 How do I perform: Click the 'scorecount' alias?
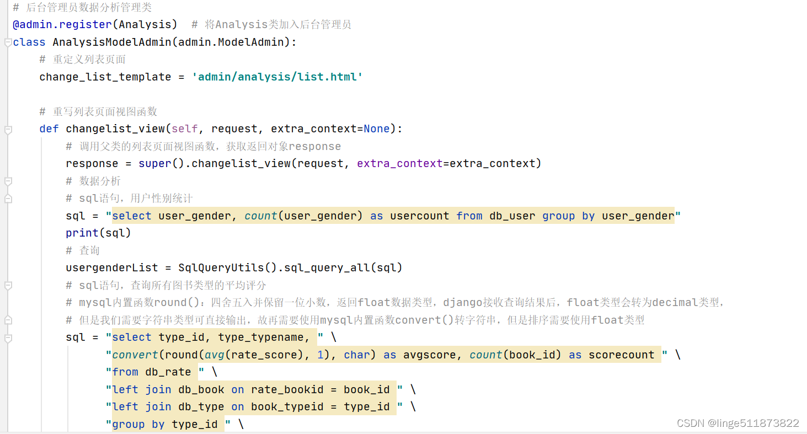click(x=622, y=355)
